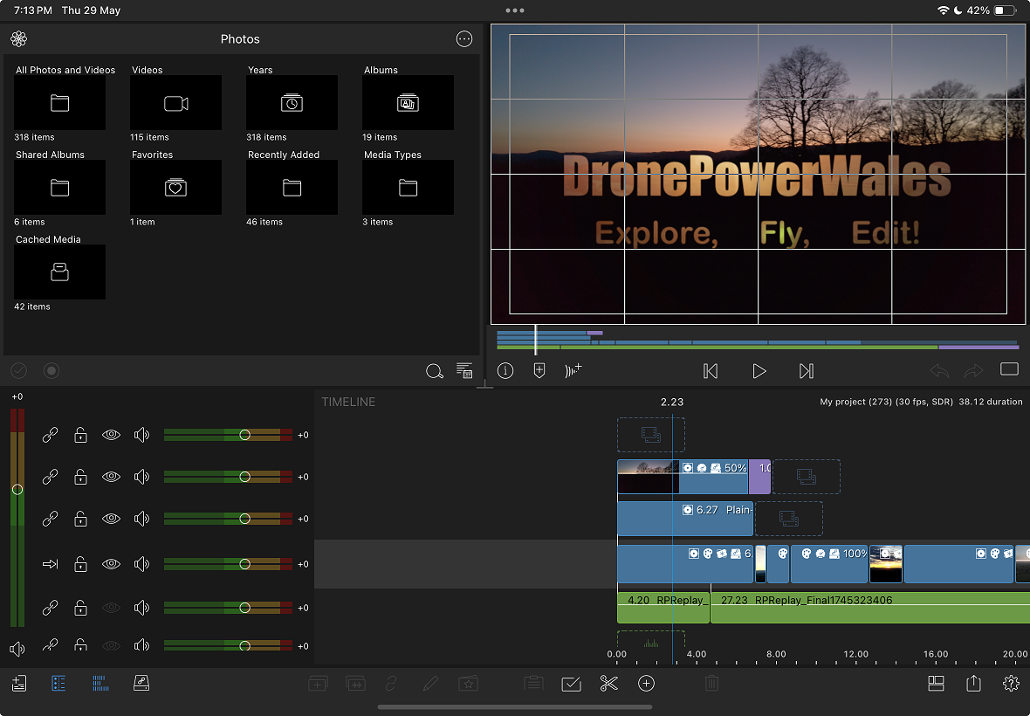The height and width of the screenshot is (716, 1030).
Task: Open the All Photos and Videos folder
Action: click(x=59, y=102)
